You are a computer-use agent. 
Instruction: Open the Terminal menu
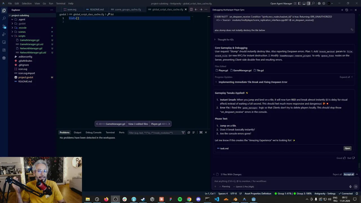[x=61, y=3]
